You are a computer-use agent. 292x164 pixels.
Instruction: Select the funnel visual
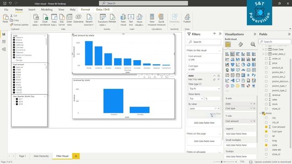pyautogui.click(x=233, y=65)
